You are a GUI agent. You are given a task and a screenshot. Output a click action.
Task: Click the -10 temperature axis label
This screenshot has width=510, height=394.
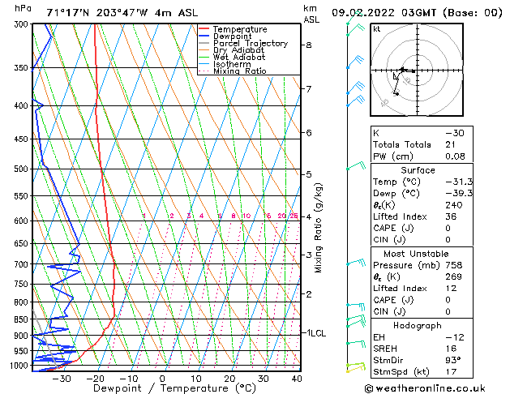(129, 379)
